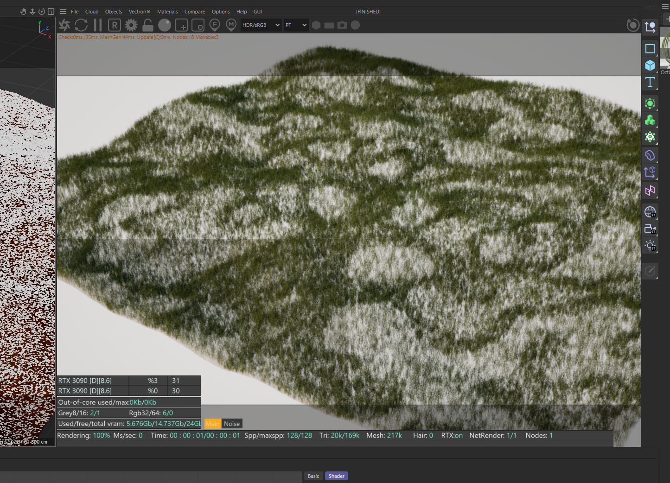The height and width of the screenshot is (483, 670).
Task: Switch to the Noise render pass
Action: pos(232,424)
